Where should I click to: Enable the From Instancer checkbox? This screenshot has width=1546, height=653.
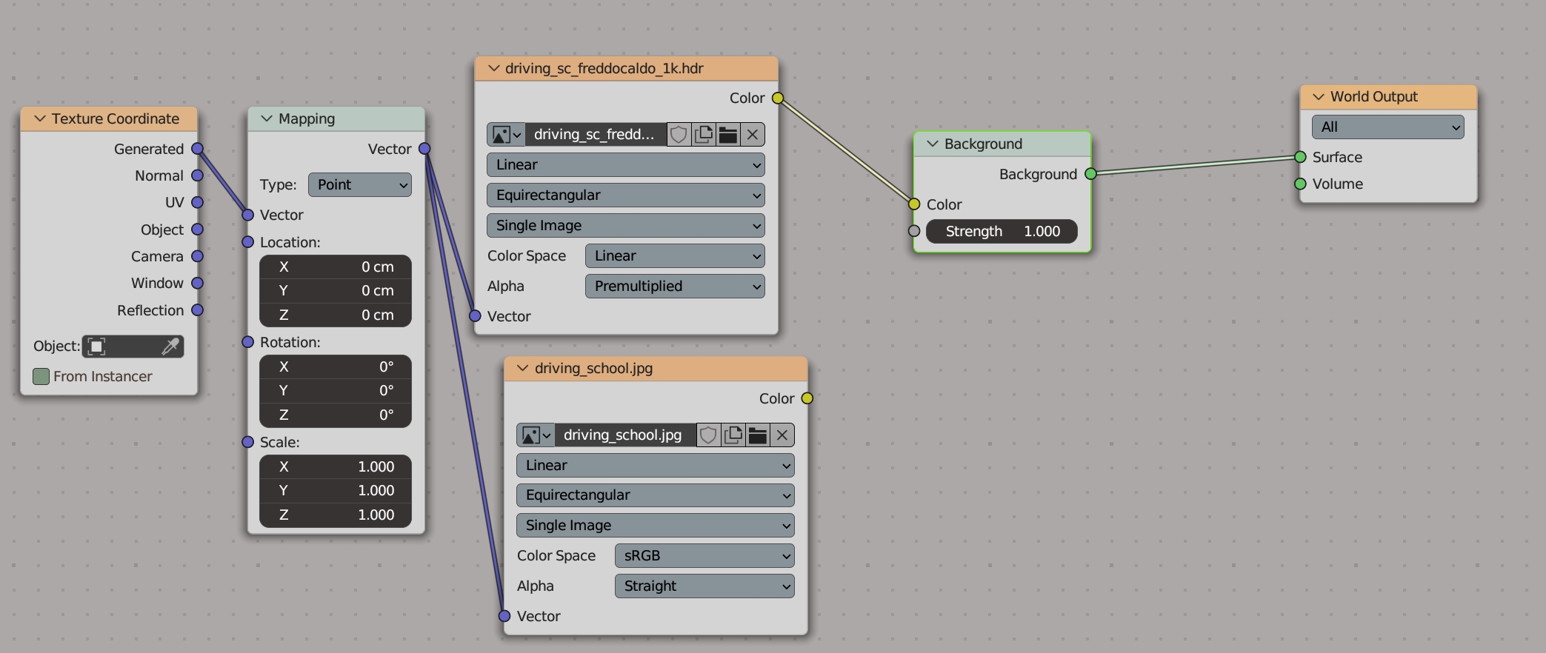click(41, 377)
